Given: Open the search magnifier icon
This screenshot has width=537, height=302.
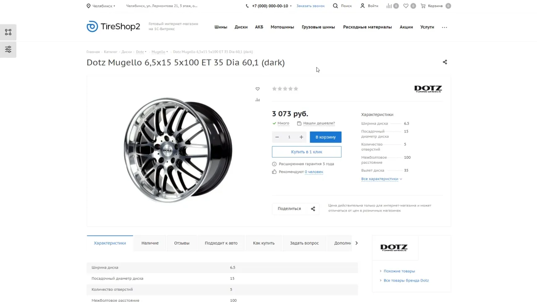Looking at the screenshot, I should 335,6.
